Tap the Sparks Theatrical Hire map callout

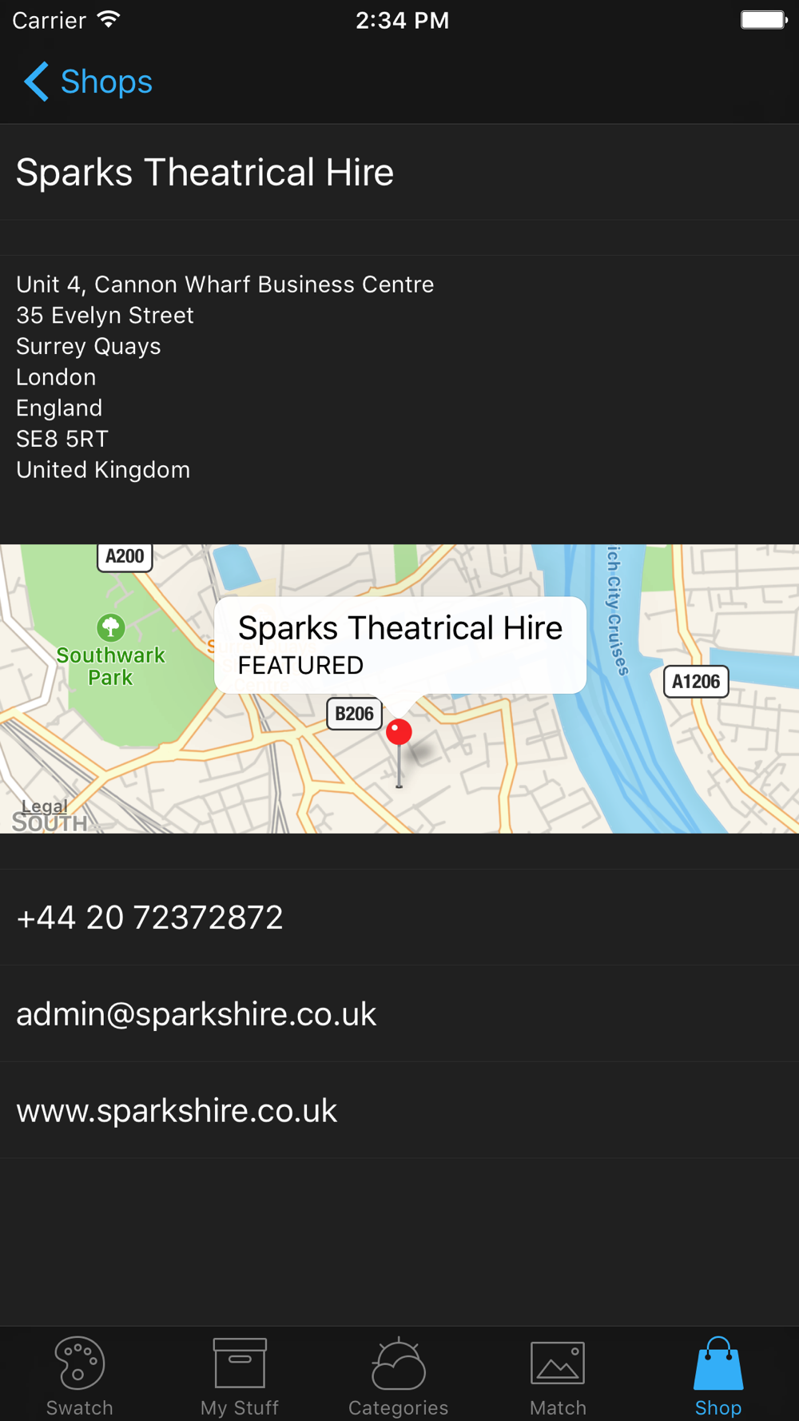point(400,645)
